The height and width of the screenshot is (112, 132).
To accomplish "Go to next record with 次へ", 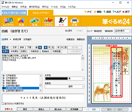I will pos(121,110).
